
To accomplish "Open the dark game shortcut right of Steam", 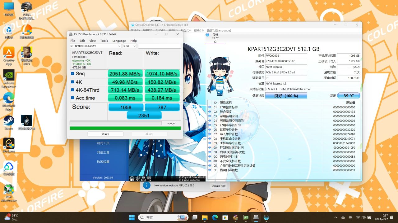I will pyautogui.click(x=27, y=122).
